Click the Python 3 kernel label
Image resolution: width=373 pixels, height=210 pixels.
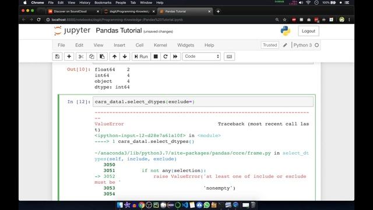click(x=302, y=45)
